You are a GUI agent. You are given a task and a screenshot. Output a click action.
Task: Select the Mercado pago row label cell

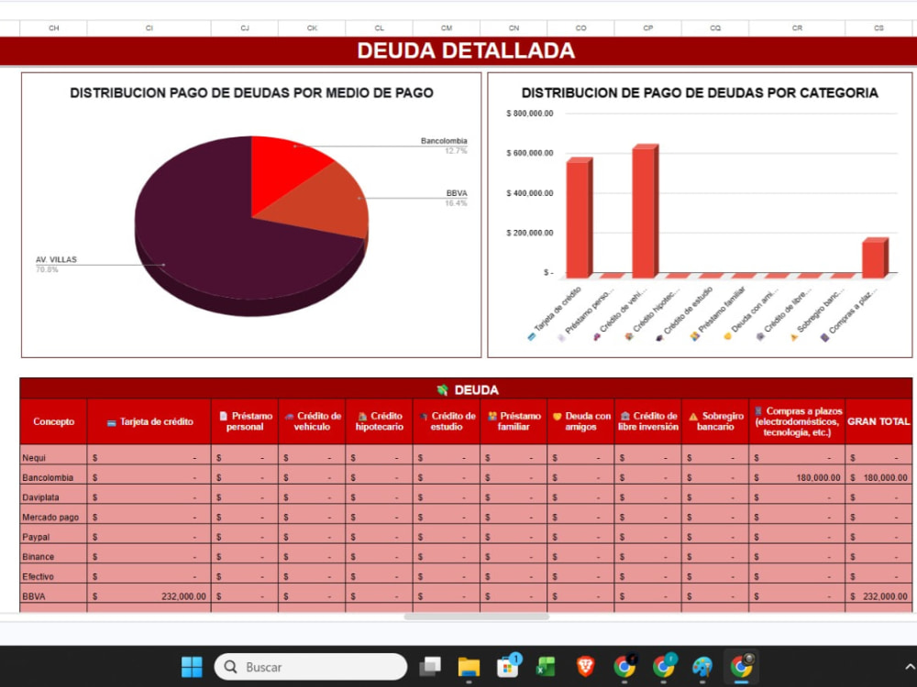[x=53, y=514]
